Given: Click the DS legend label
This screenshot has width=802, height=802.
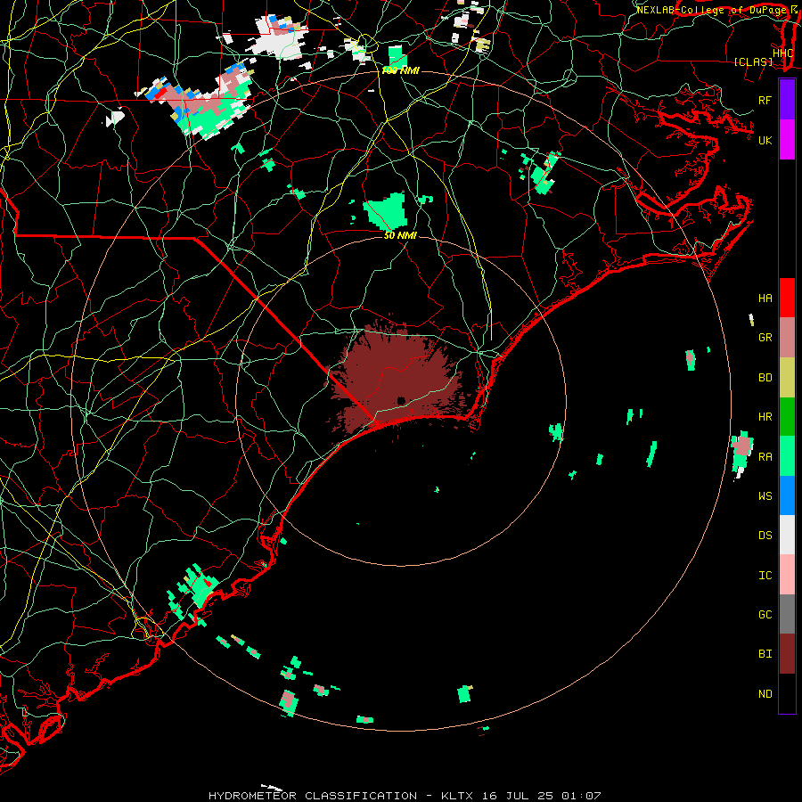Looking at the screenshot, I should tap(765, 536).
